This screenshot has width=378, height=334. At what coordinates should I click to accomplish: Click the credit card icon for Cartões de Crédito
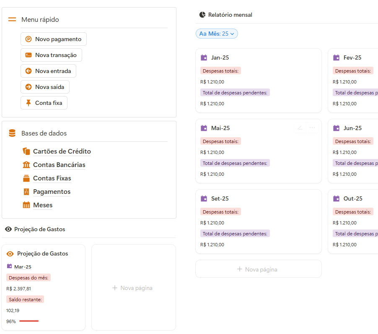pos(26,151)
